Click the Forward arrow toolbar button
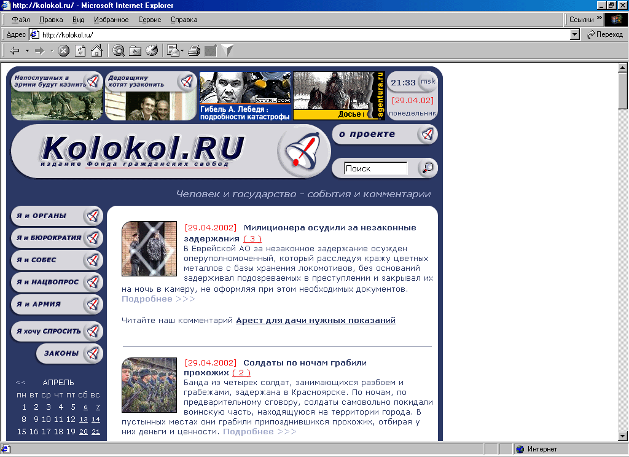This screenshot has height=457, width=629. [x=40, y=51]
